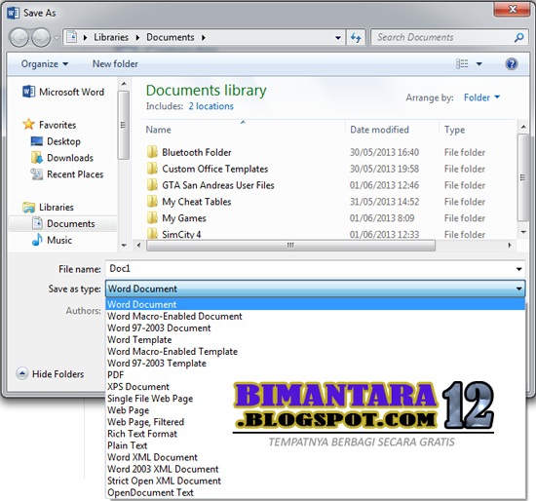Click the Desktop icon in Favorites
Screen dimensions: 536x501
37,141
